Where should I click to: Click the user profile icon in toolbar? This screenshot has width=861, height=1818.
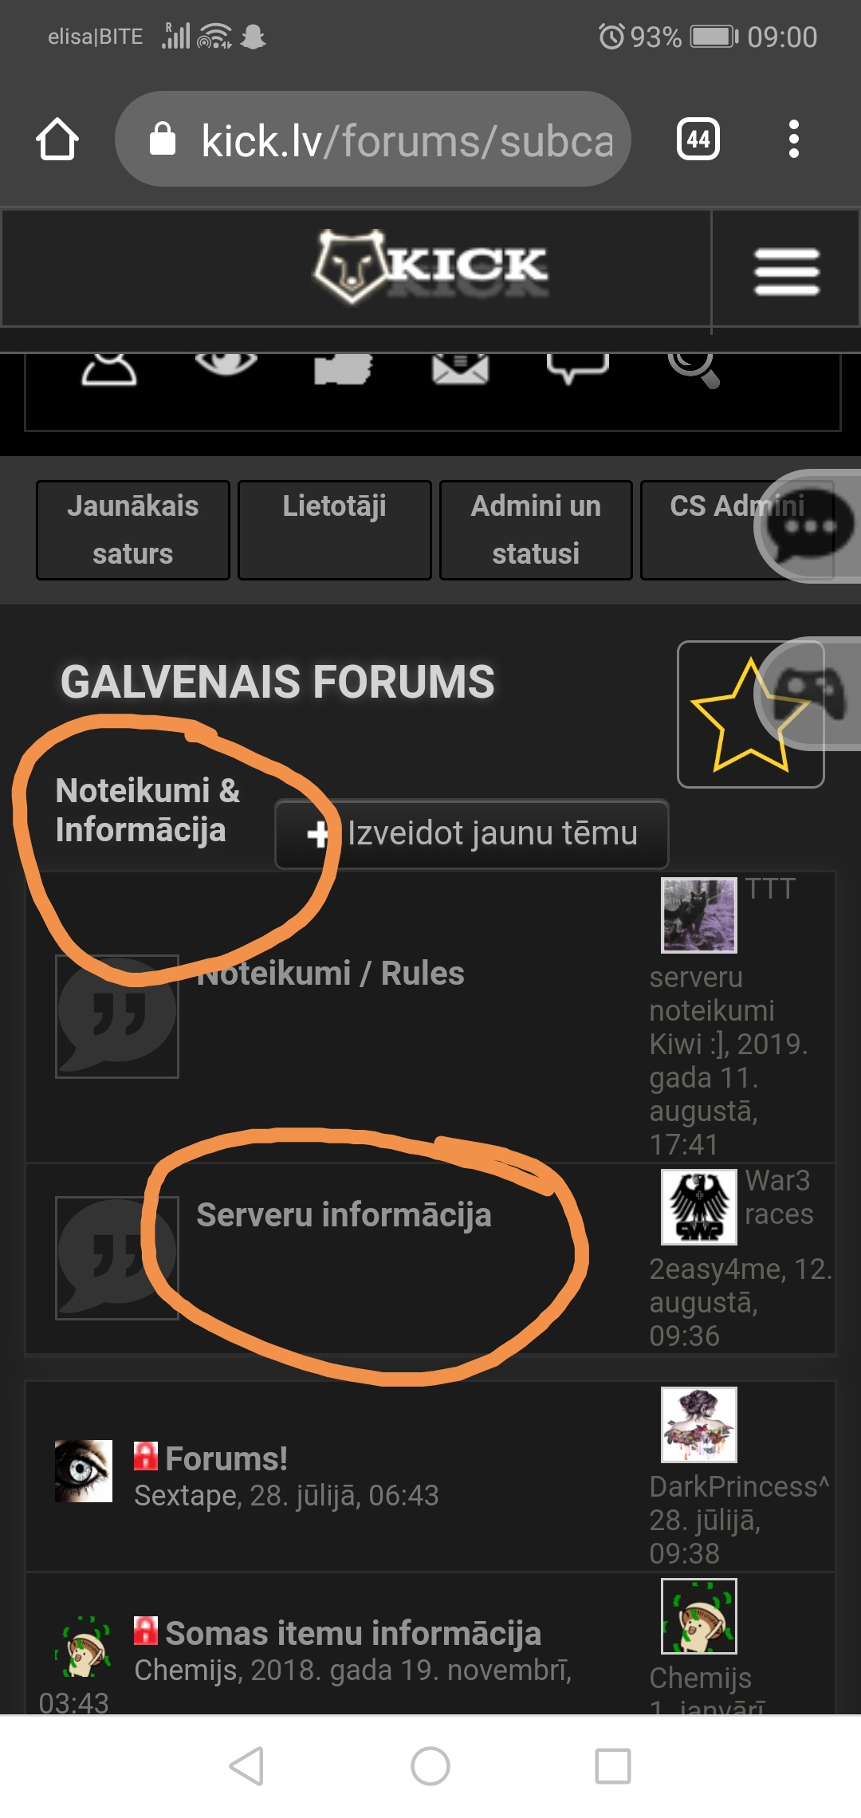(109, 369)
